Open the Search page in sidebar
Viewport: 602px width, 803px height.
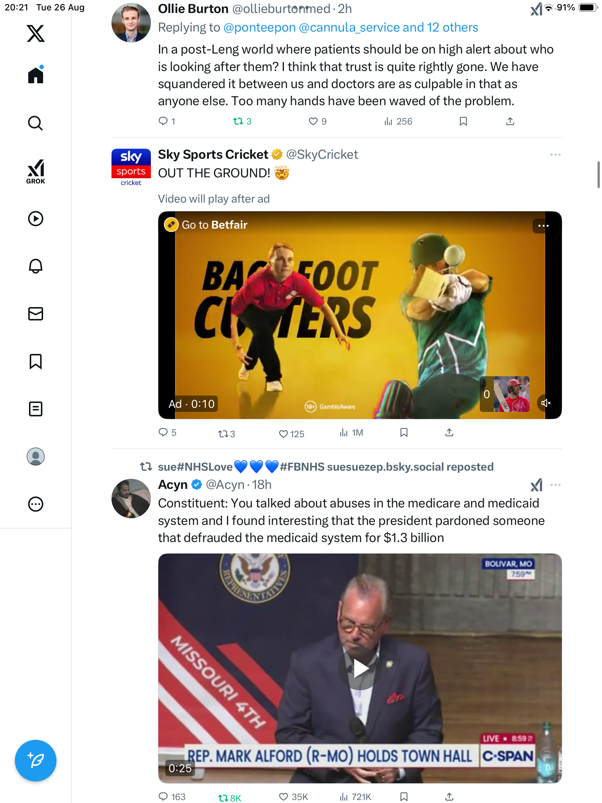[x=36, y=123]
